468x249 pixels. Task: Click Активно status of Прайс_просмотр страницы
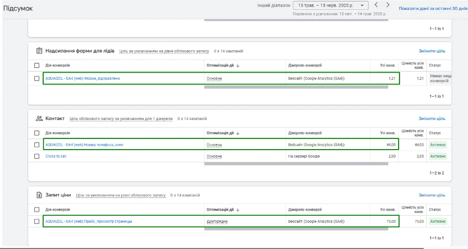tap(438, 221)
